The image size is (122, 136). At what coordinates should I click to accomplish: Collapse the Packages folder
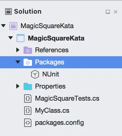pyautogui.click(x=18, y=62)
